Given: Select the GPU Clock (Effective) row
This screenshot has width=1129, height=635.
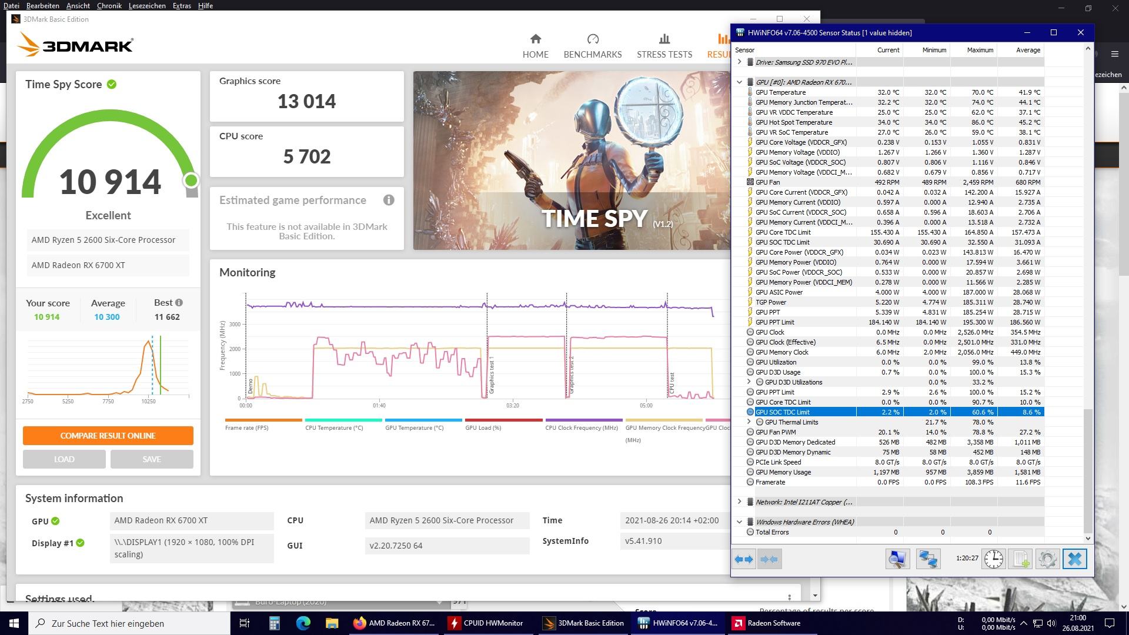Looking at the screenshot, I should click(x=889, y=342).
